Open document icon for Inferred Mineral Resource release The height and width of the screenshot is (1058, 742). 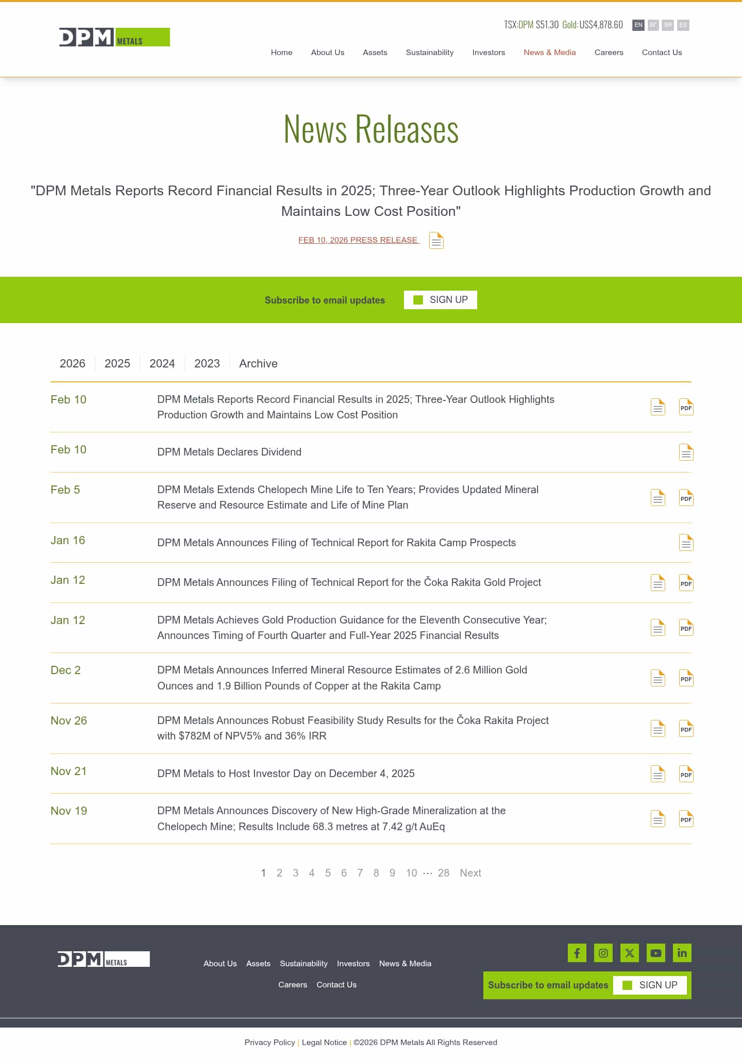point(658,678)
